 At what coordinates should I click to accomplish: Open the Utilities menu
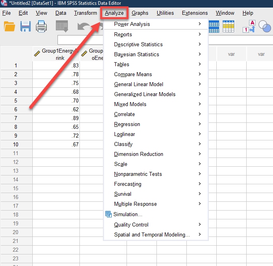click(165, 13)
